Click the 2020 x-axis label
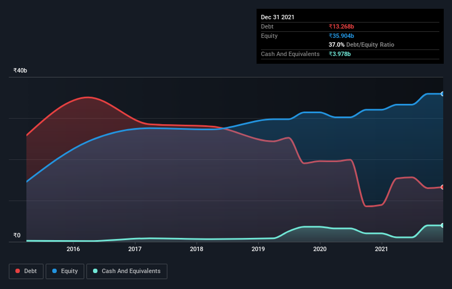Viewport: 452px width, 289px height. pos(320,249)
